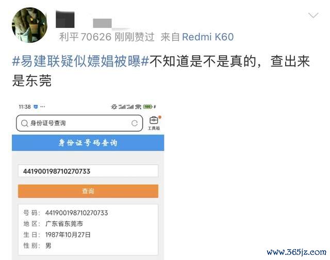Tap the blue app notification icon beside time
Screen dimensions: 330x260
36,107
